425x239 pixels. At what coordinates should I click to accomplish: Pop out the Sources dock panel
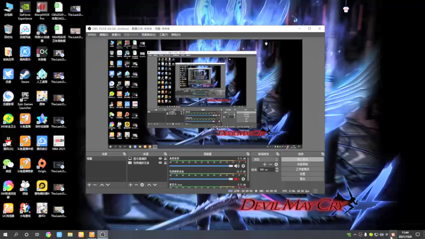(165, 154)
